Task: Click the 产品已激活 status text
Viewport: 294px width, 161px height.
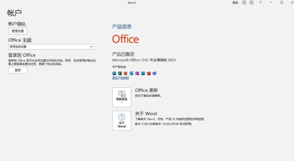Action: tap(123, 54)
